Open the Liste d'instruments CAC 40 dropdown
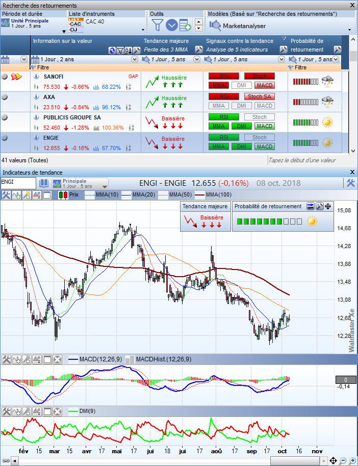 (143, 30)
